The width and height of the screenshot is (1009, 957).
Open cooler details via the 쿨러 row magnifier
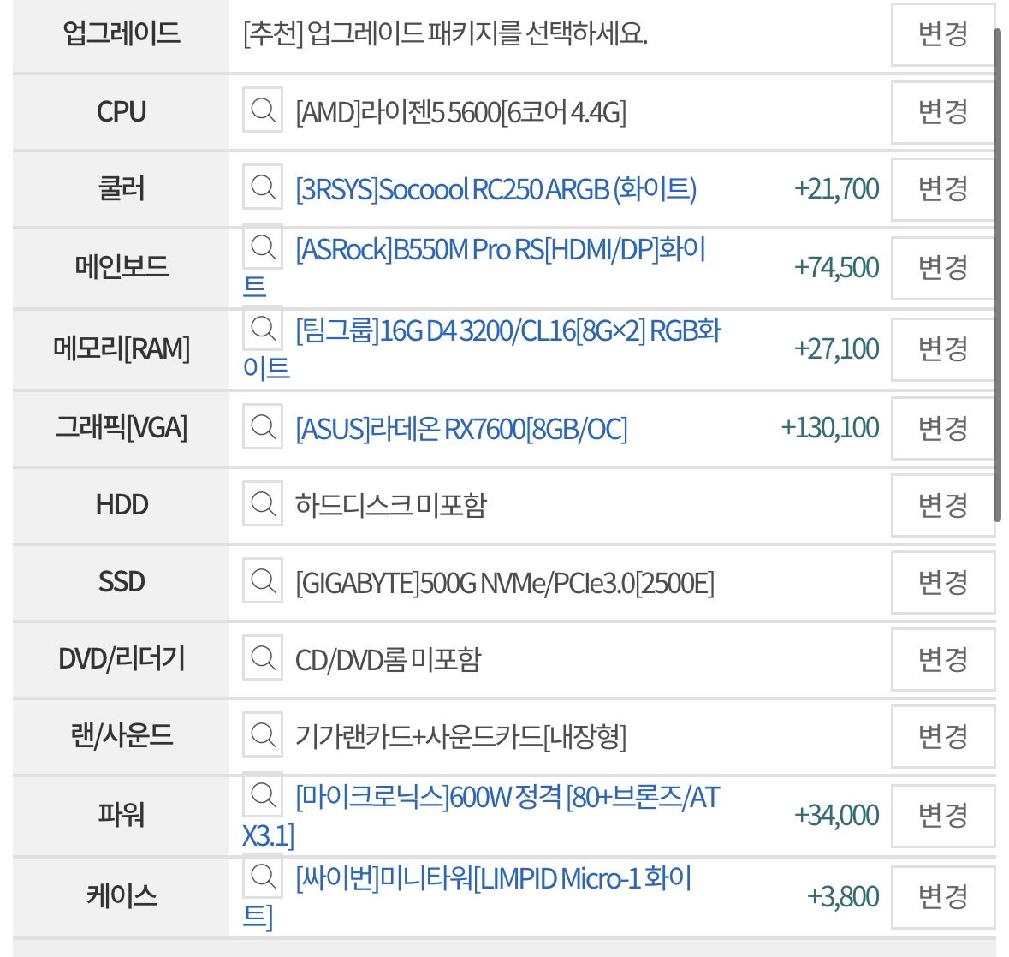(x=263, y=187)
